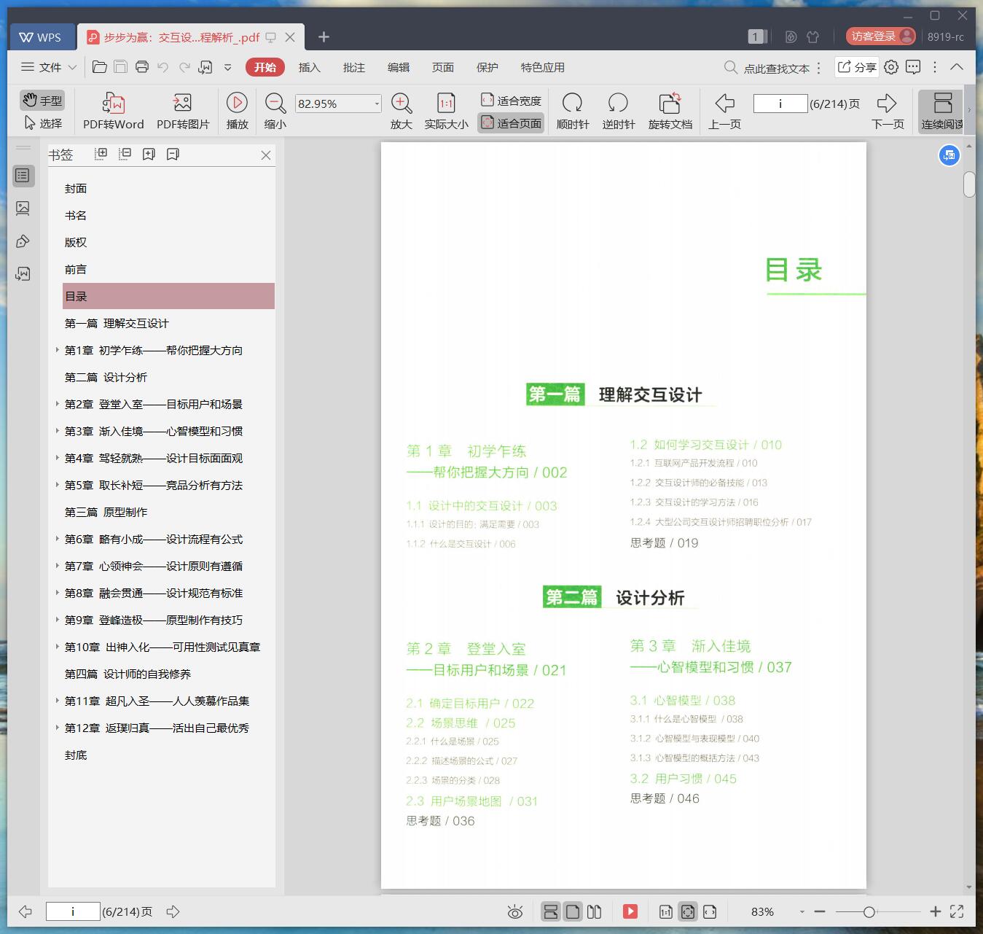
Task: Rotate page clockwise (顺时针)
Action: tap(573, 111)
